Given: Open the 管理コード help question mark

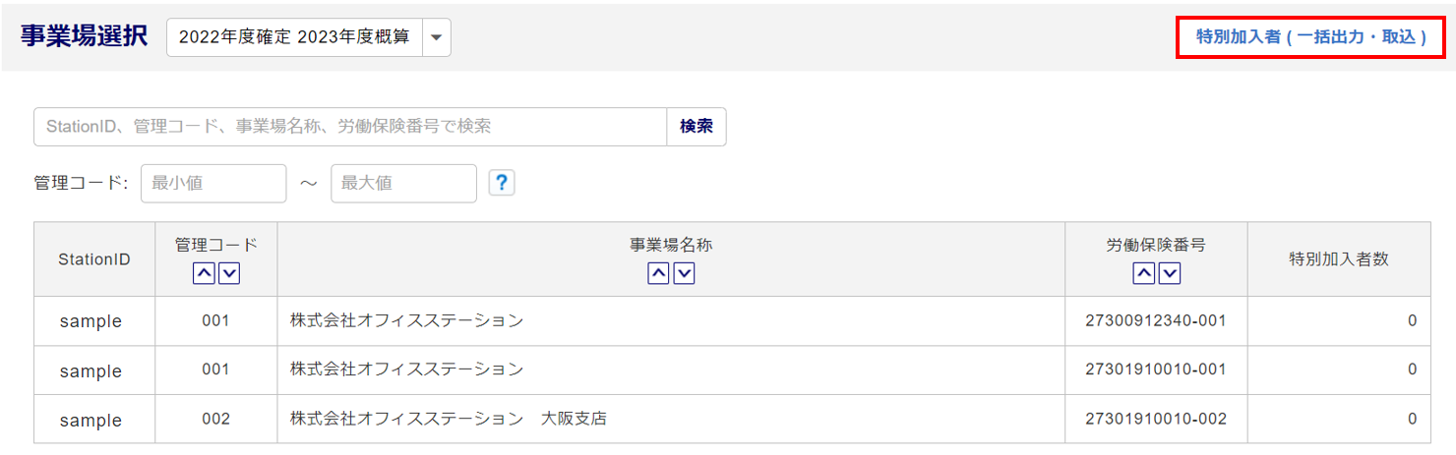Looking at the screenshot, I should 502,183.
